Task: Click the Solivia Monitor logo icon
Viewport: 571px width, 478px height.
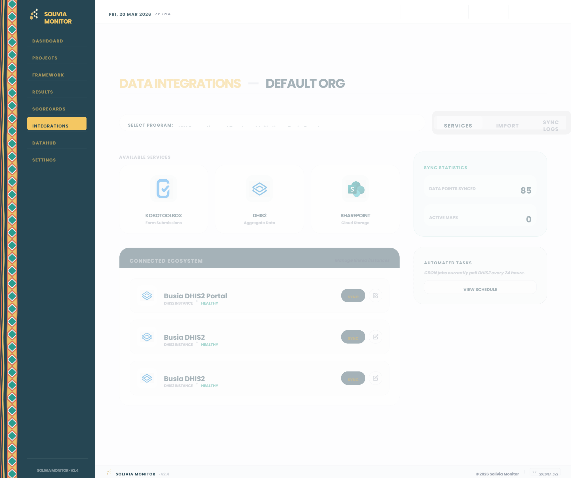Action: (34, 14)
